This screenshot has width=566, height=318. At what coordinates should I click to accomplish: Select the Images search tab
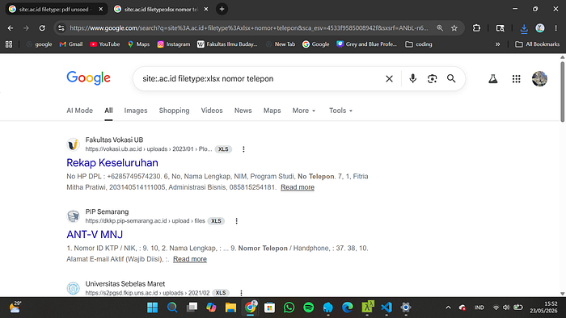(x=136, y=111)
